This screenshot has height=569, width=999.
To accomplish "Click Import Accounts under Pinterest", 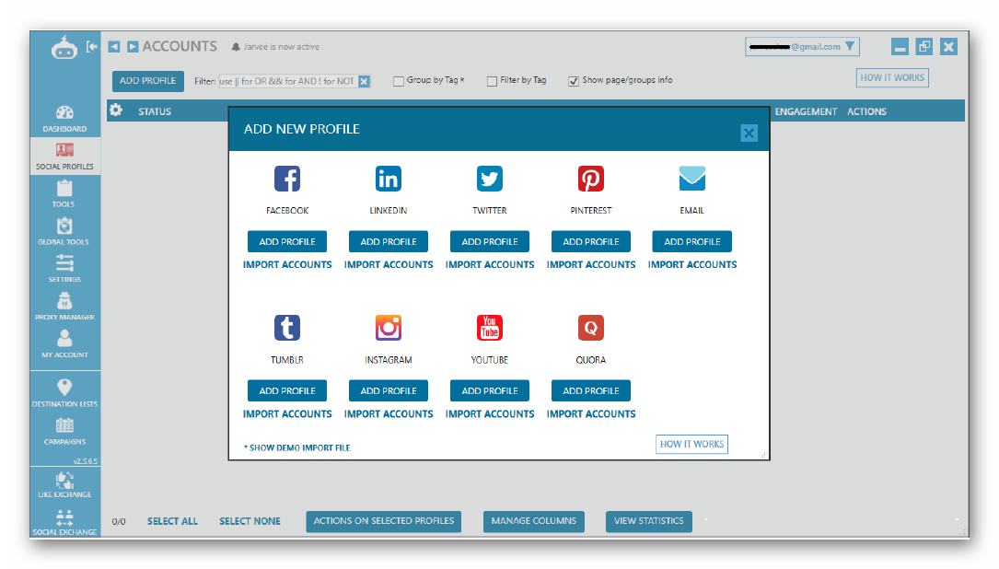I will pyautogui.click(x=591, y=264).
